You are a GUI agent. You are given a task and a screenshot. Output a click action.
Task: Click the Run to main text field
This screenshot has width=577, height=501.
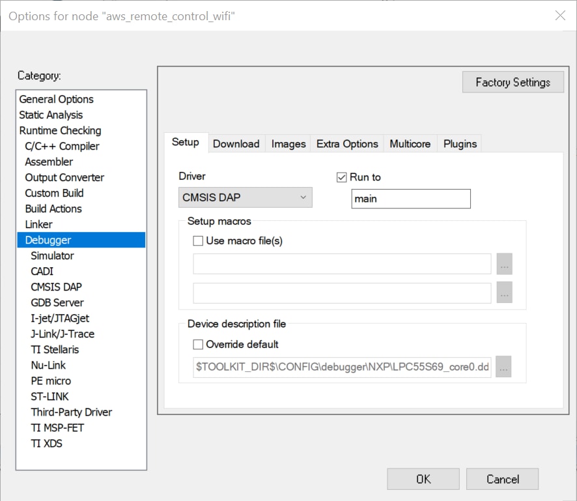pyautogui.click(x=410, y=199)
